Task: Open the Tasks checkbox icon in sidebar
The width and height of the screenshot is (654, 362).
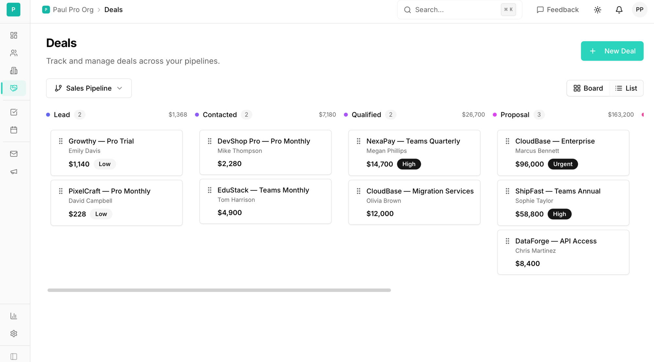Action: pyautogui.click(x=14, y=112)
